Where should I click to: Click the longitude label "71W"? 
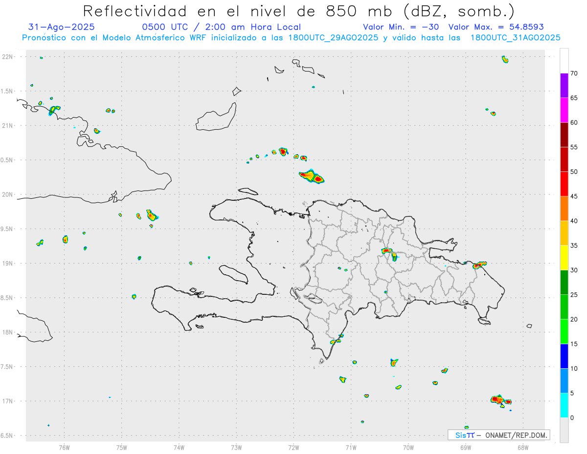(351, 447)
